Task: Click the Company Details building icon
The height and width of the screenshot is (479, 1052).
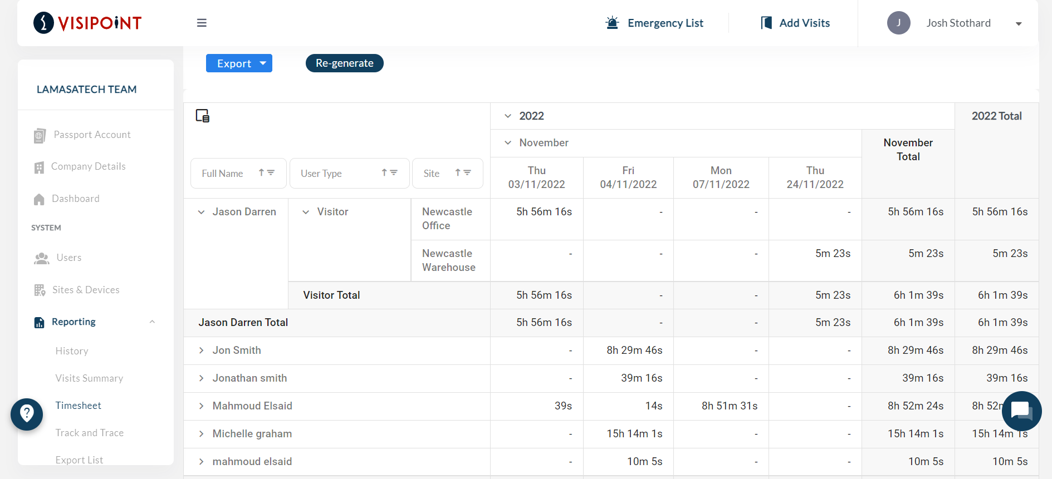Action: 39,167
